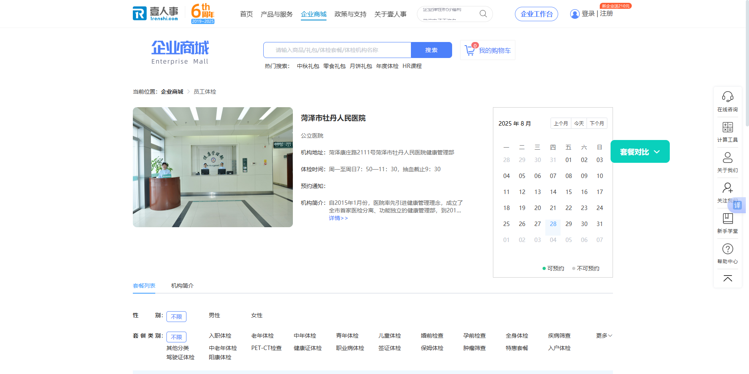
Task: Select calendar date 29 in August
Action: click(569, 224)
